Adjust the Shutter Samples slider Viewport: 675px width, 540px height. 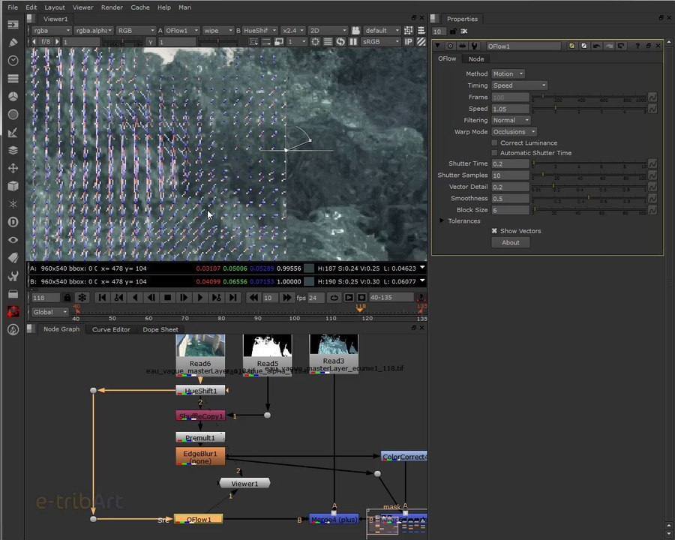(x=589, y=175)
